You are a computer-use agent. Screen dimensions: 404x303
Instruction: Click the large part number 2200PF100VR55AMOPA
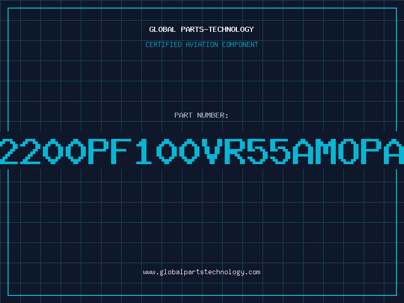[x=202, y=151]
